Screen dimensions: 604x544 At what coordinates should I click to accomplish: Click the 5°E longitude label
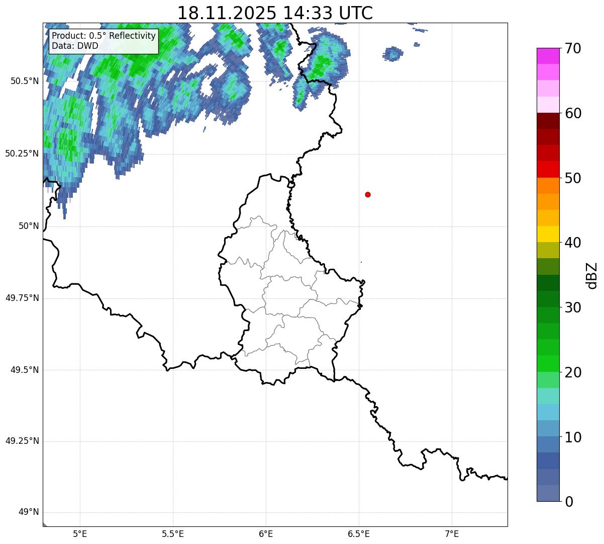(80, 533)
